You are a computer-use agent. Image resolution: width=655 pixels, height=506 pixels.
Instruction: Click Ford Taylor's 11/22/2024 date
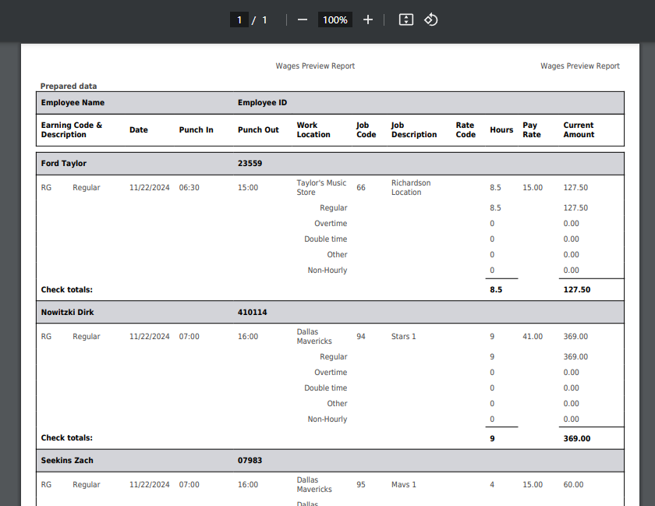coord(149,188)
